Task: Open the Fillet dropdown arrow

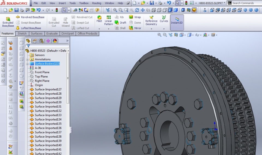Action: 99,29
